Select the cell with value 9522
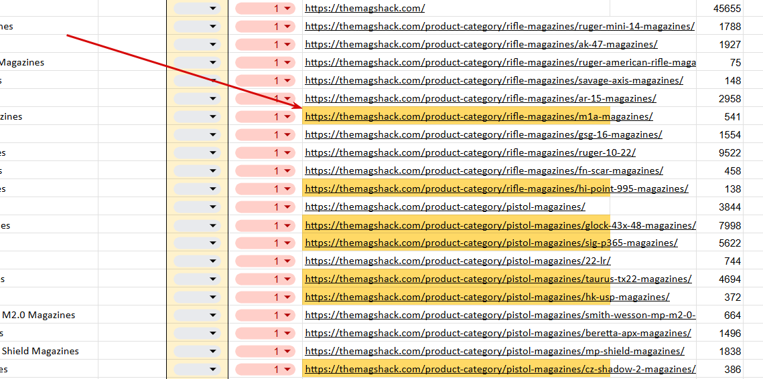The width and height of the screenshot is (763, 379). click(x=719, y=152)
